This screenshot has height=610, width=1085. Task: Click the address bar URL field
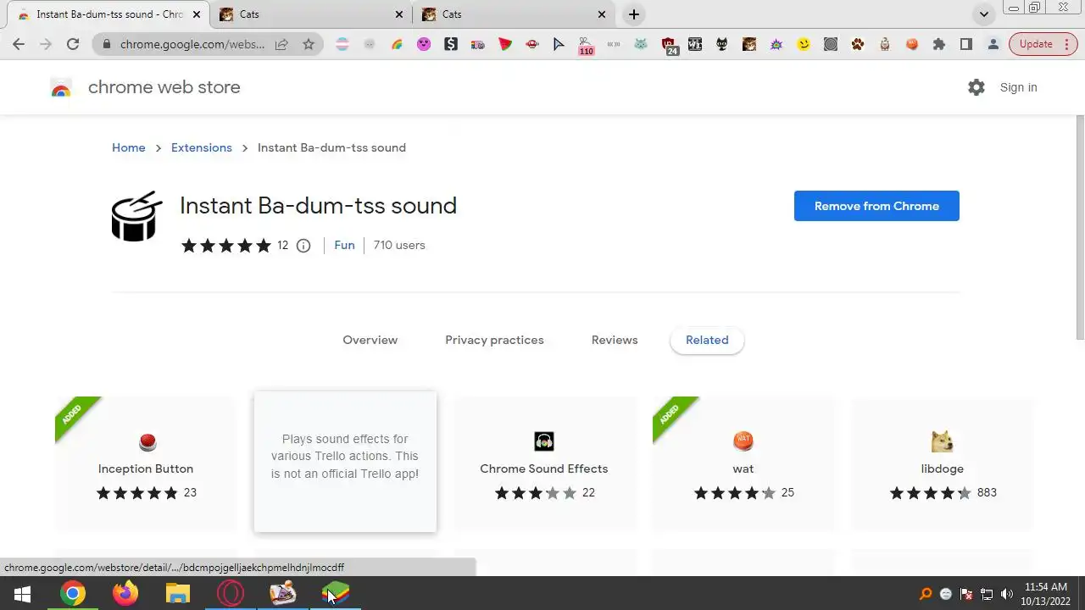pyautogui.click(x=192, y=44)
